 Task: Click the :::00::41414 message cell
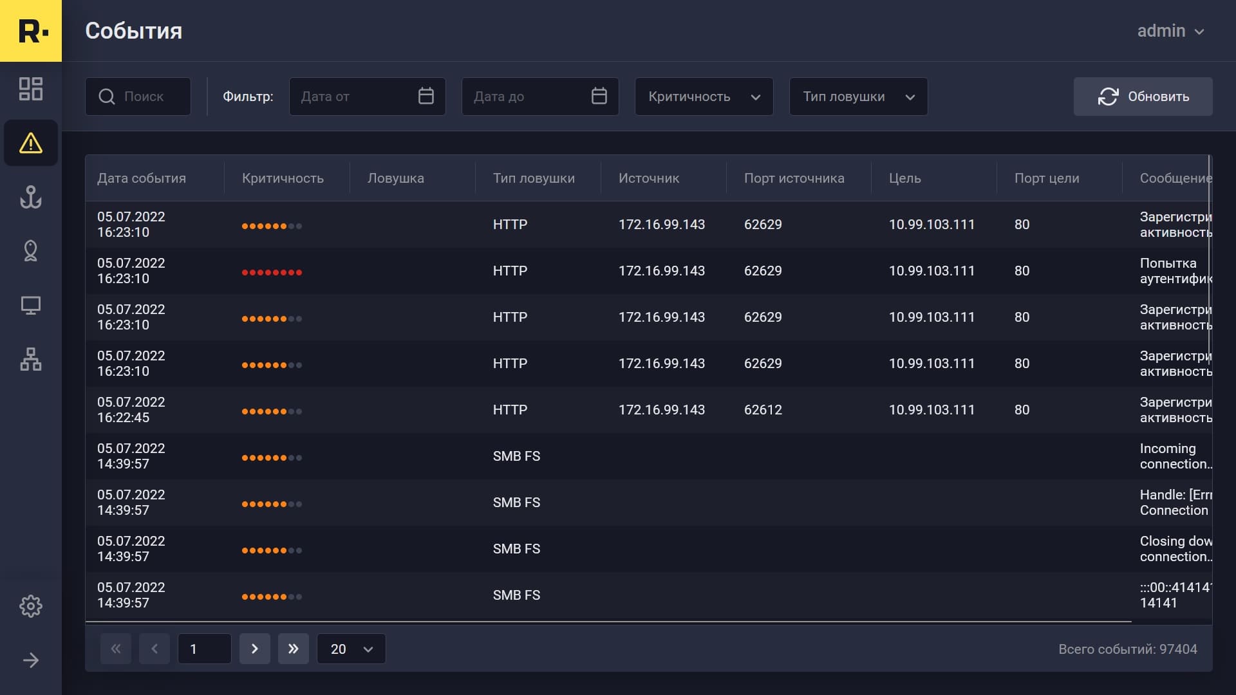tap(1175, 595)
